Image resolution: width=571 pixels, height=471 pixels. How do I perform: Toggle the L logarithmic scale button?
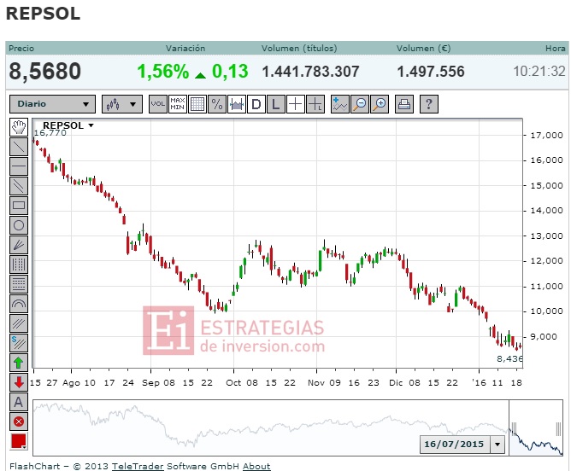(275, 104)
